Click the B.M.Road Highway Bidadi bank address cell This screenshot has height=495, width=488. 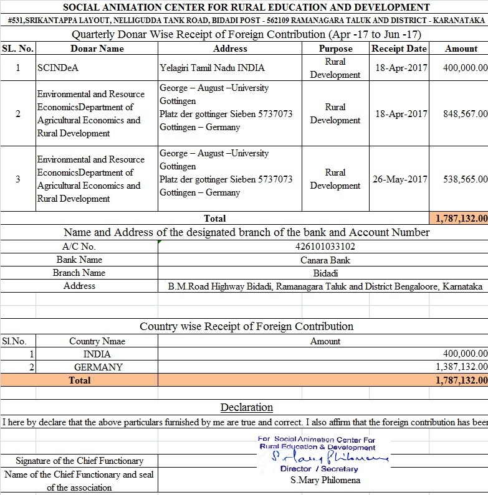point(322,286)
